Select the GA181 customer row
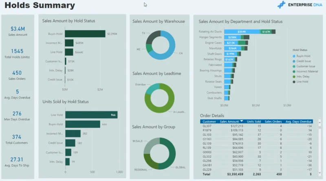Image resolution: width=326 pixels, height=181 pixels. tap(257, 165)
